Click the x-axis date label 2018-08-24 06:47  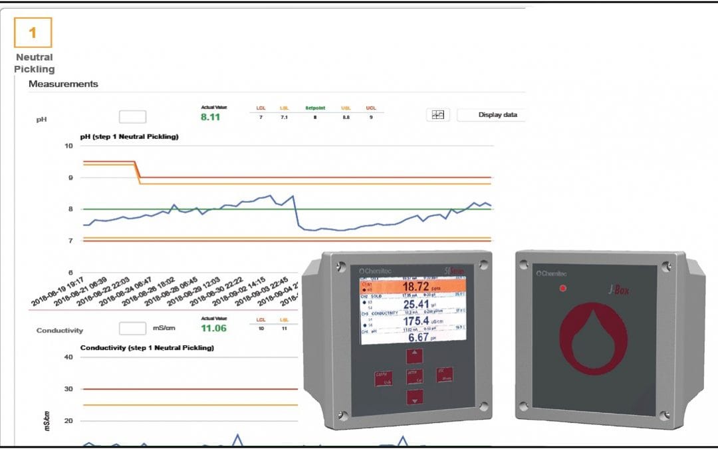click(x=126, y=291)
